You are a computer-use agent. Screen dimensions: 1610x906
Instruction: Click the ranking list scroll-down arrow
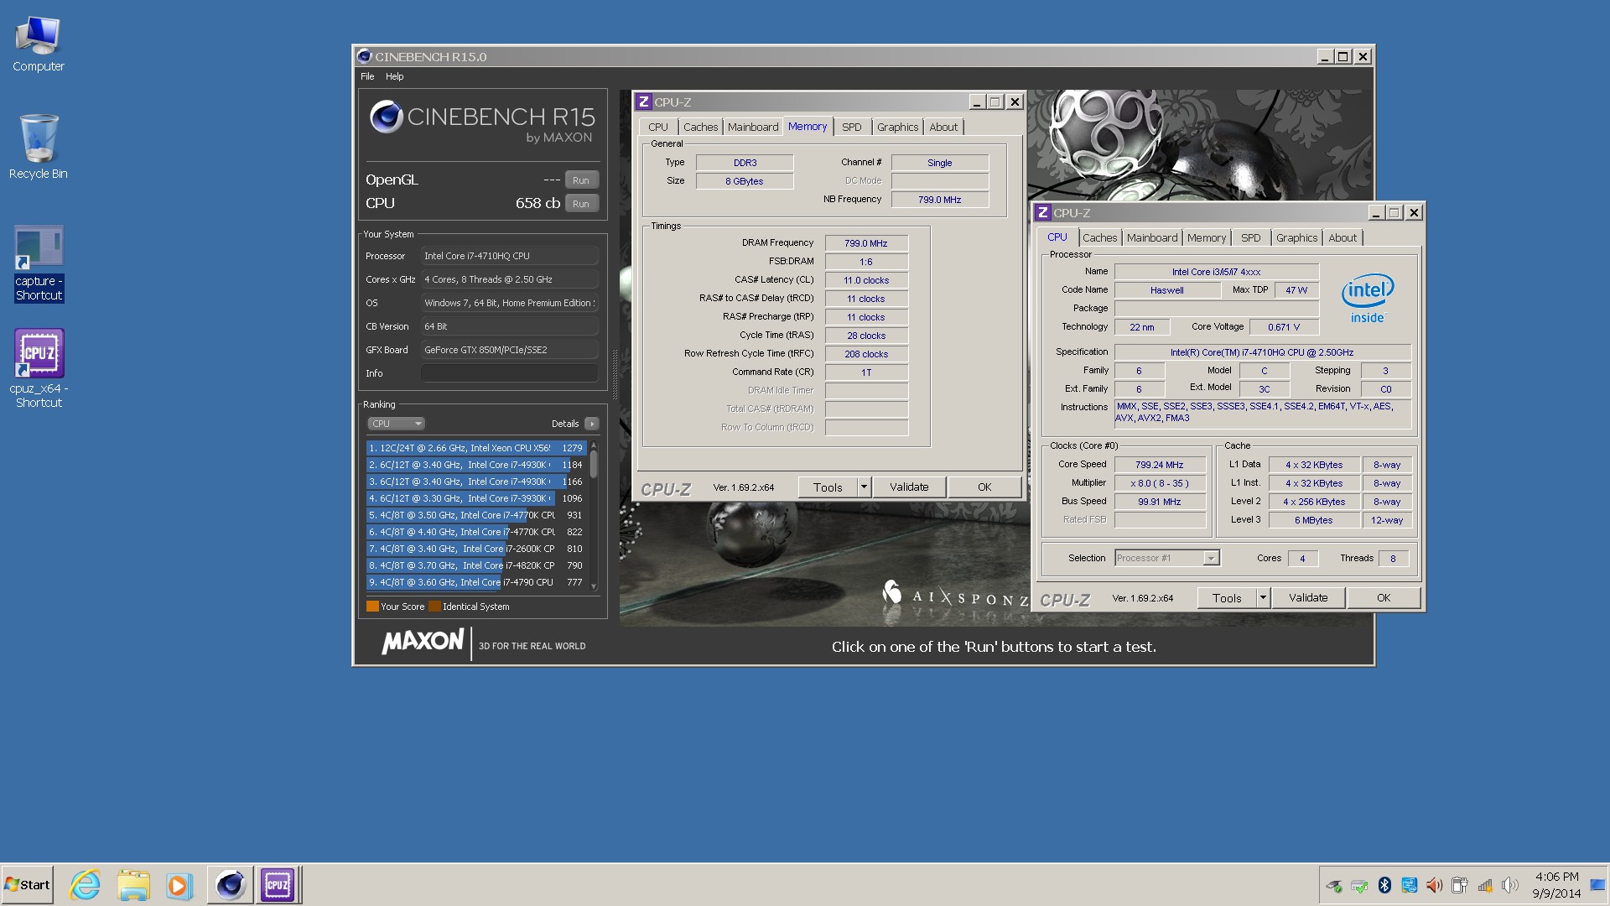click(x=594, y=586)
